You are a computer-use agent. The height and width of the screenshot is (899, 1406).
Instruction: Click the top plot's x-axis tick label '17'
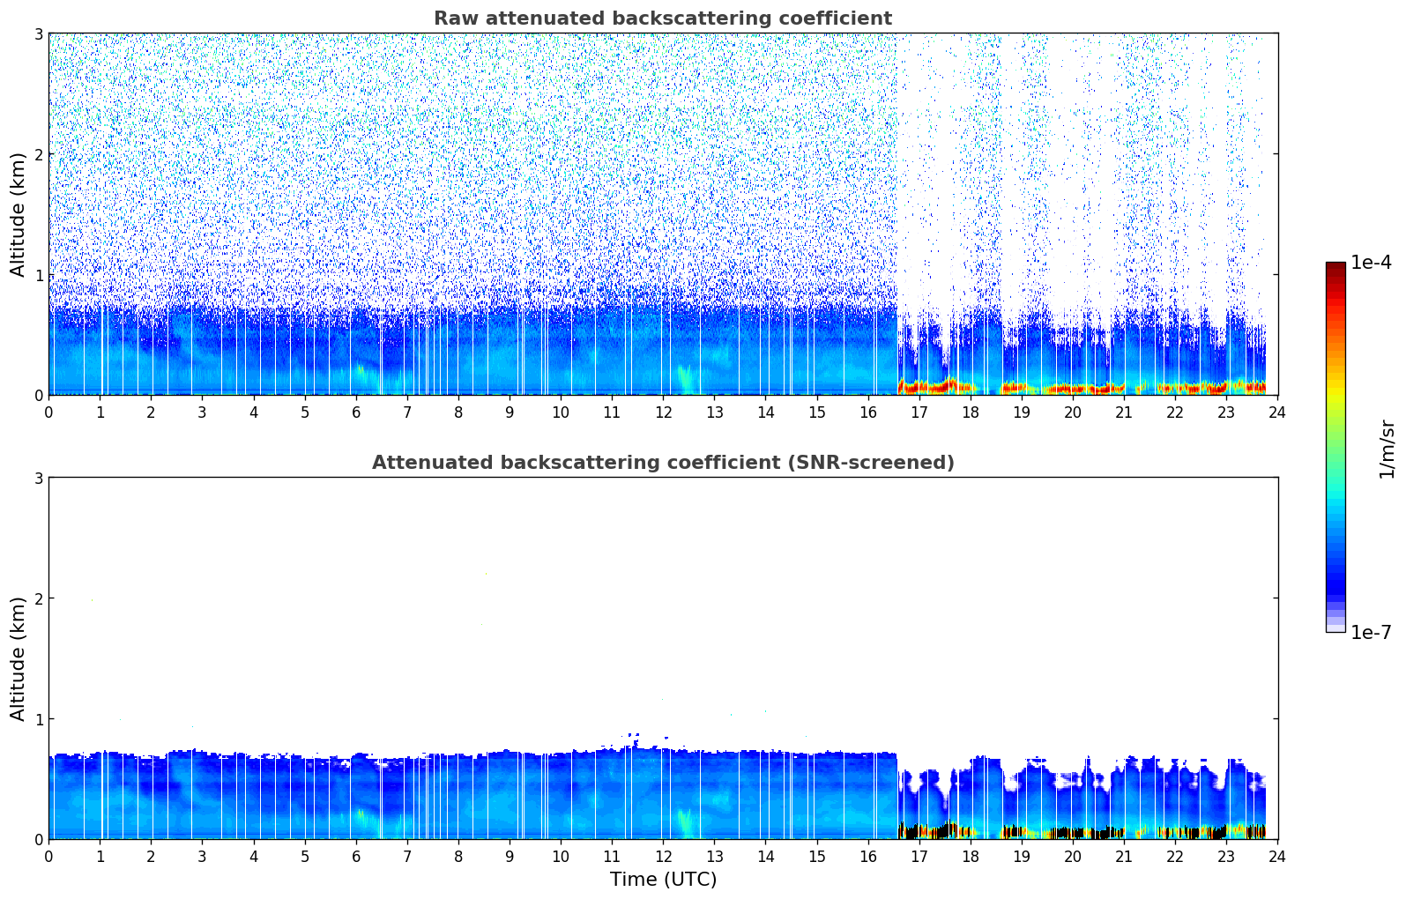pyautogui.click(x=919, y=412)
